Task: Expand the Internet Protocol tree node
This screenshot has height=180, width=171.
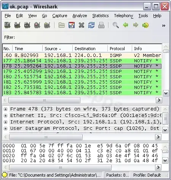Action: pyautogui.click(x=5, y=122)
